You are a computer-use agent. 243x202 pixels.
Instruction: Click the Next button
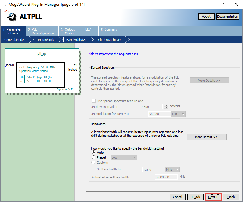click(213, 197)
